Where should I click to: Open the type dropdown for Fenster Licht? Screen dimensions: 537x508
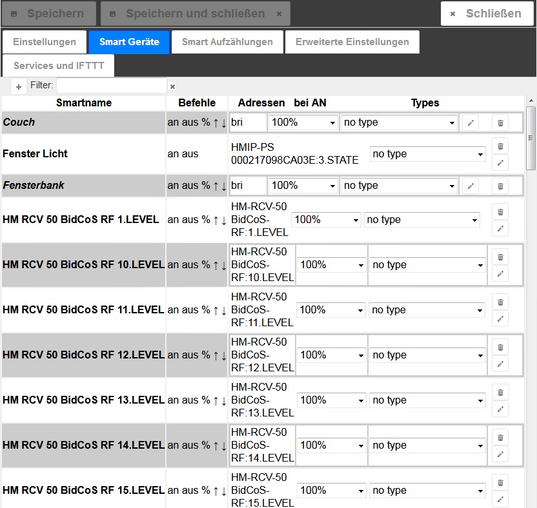(x=428, y=154)
